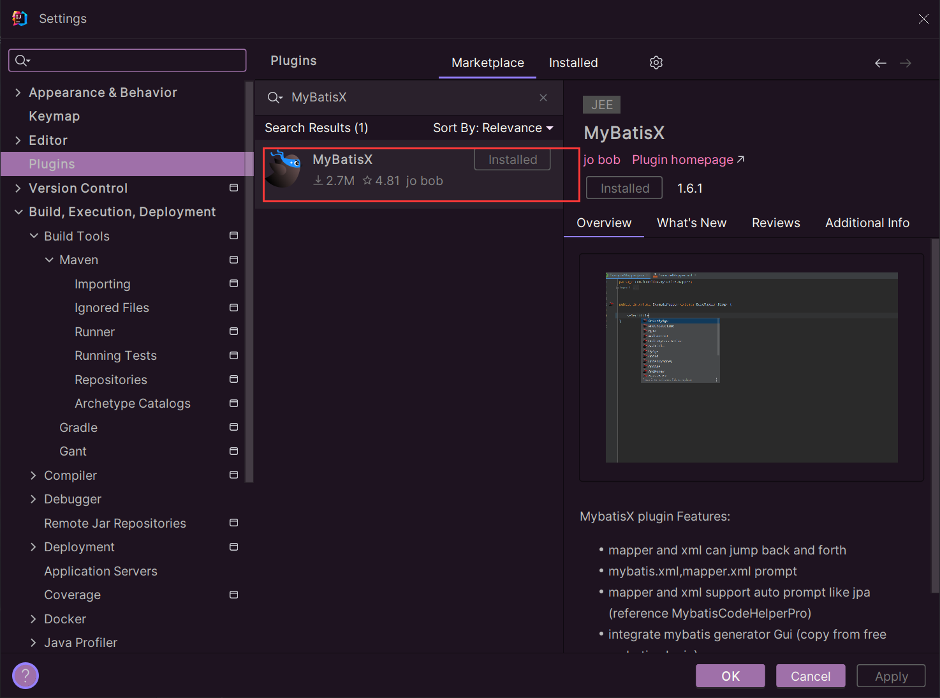
Task: Click project-level icon beside Runner
Action: pyautogui.click(x=234, y=331)
